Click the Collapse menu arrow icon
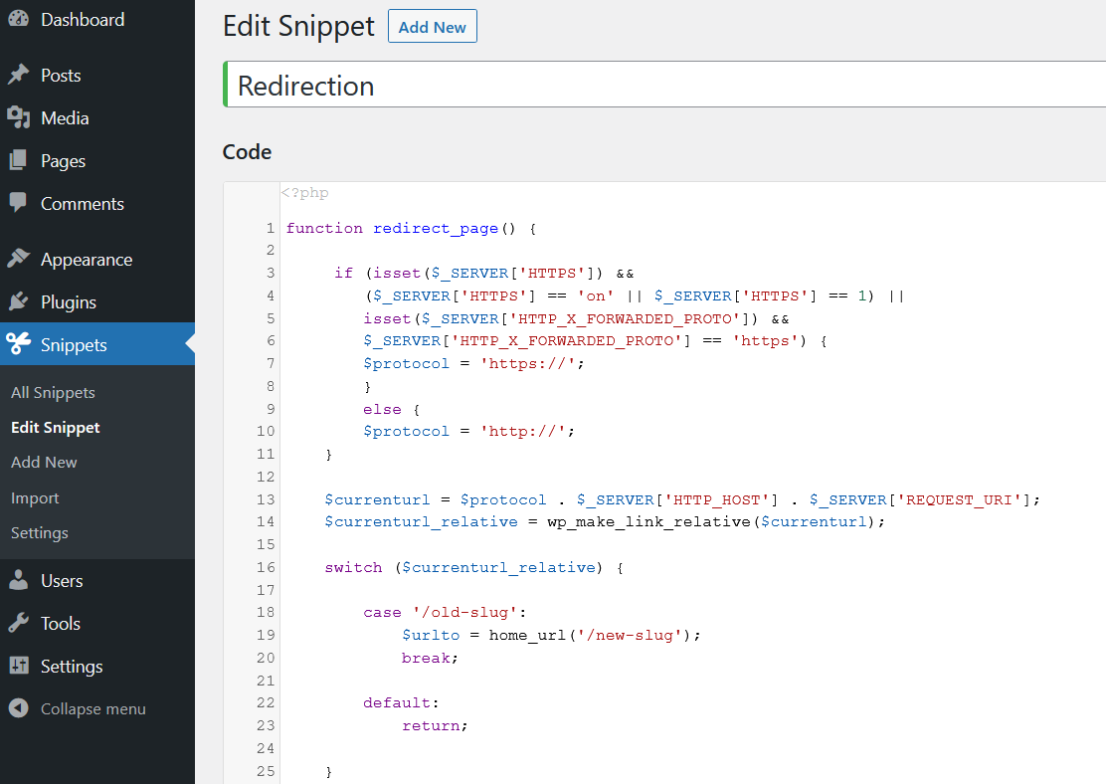Image resolution: width=1106 pixels, height=784 pixels. click(x=18, y=707)
